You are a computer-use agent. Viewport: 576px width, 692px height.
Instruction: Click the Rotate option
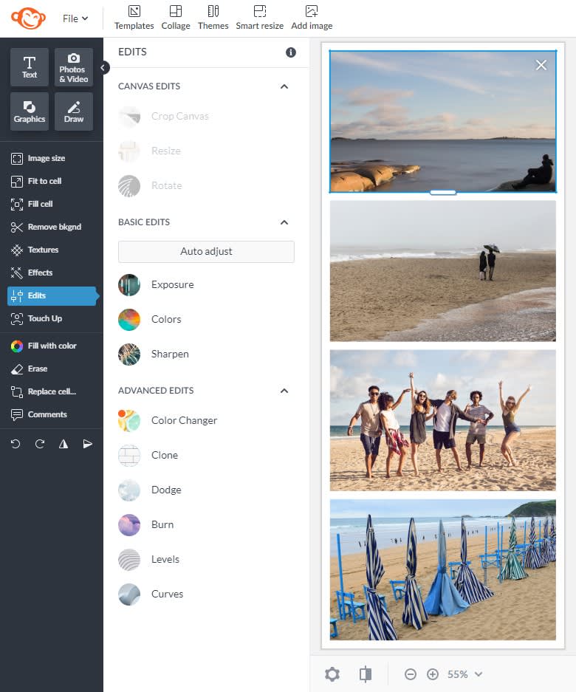[150, 186]
